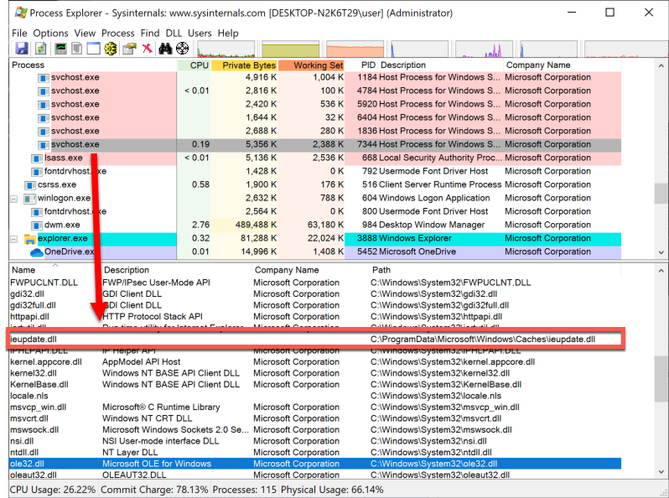This screenshot has height=498, width=669.
Task: Collapse the explorer.exe process tree
Action: pos(14,239)
